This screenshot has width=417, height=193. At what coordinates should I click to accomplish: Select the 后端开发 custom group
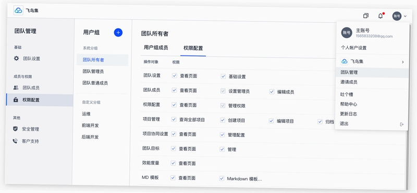(x=90, y=137)
